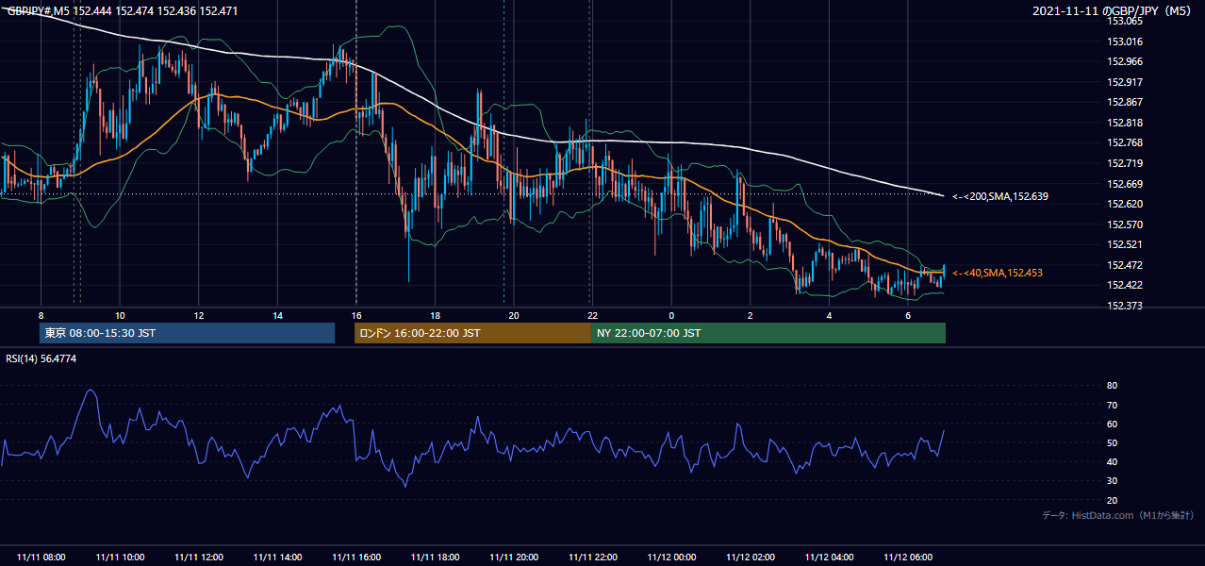Click price axis label 153.016
1205x566 pixels.
(x=1124, y=42)
